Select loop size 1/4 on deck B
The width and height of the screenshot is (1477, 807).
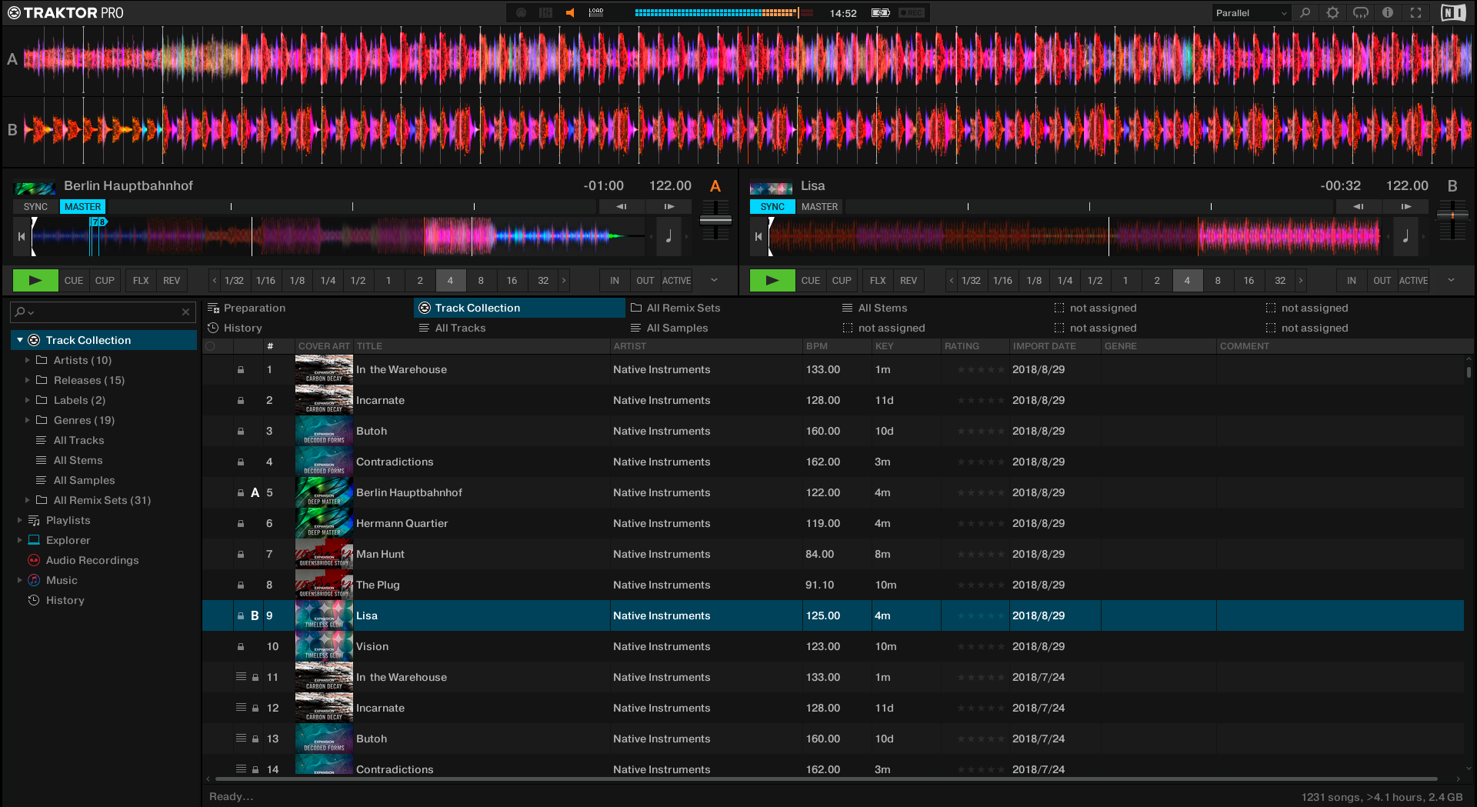1065,281
